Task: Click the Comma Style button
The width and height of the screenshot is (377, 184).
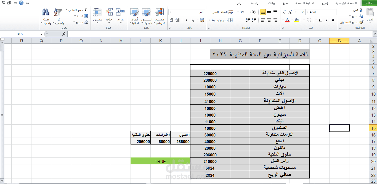Action: tap(186, 20)
